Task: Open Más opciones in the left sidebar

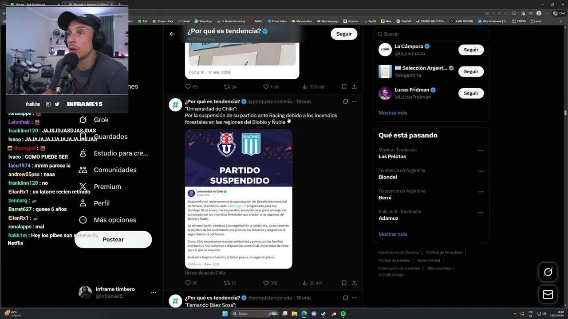Action: point(107,220)
